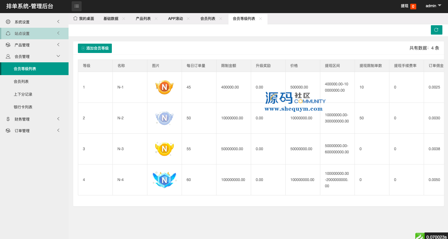Image resolution: width=448 pixels, height=239 pixels.
Task: Open 会员列表 in the sidebar
Action: [34, 82]
